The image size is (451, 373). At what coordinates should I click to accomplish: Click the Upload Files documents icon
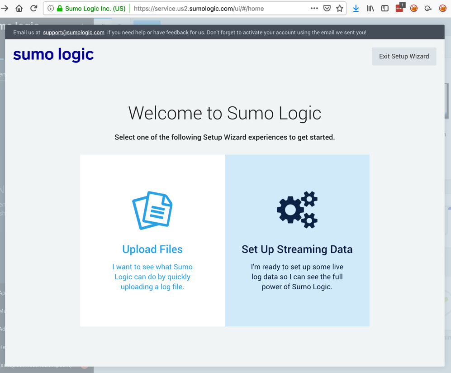click(152, 210)
